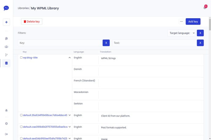Clear the Target language filter X
This screenshot has width=211, height=140.
(200, 33)
